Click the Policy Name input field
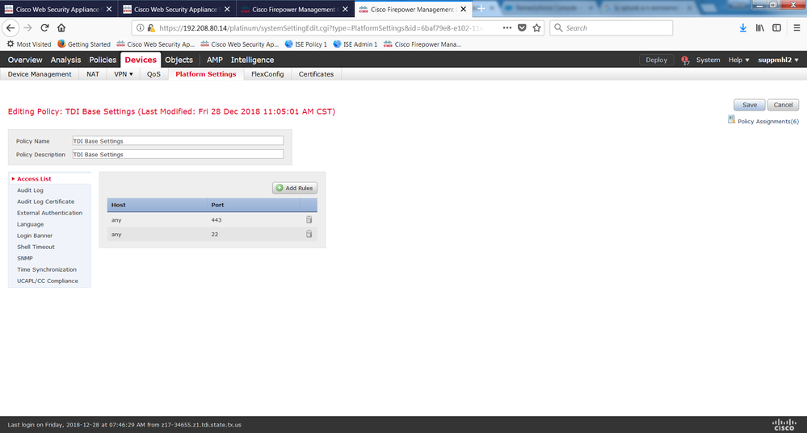The height and width of the screenshot is (433, 807). pyautogui.click(x=178, y=141)
